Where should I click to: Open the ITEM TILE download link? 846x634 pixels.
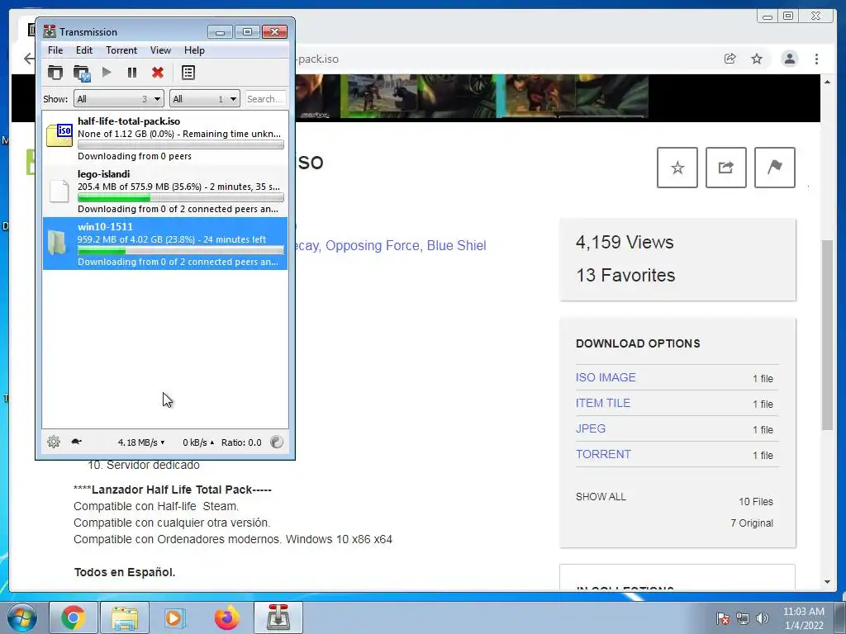pyautogui.click(x=602, y=403)
